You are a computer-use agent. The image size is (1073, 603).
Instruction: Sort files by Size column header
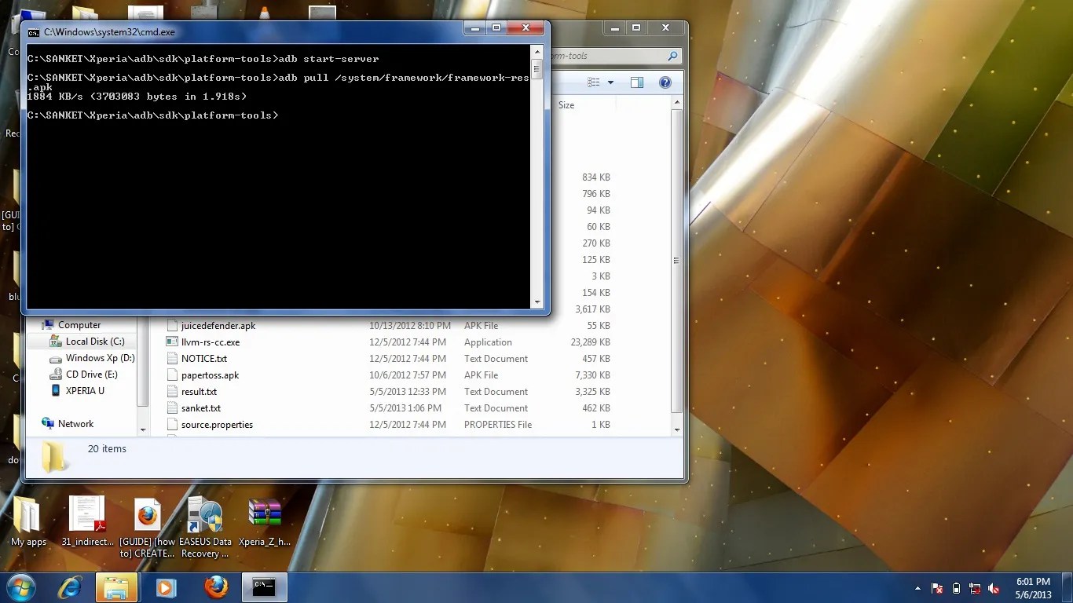pyautogui.click(x=566, y=105)
